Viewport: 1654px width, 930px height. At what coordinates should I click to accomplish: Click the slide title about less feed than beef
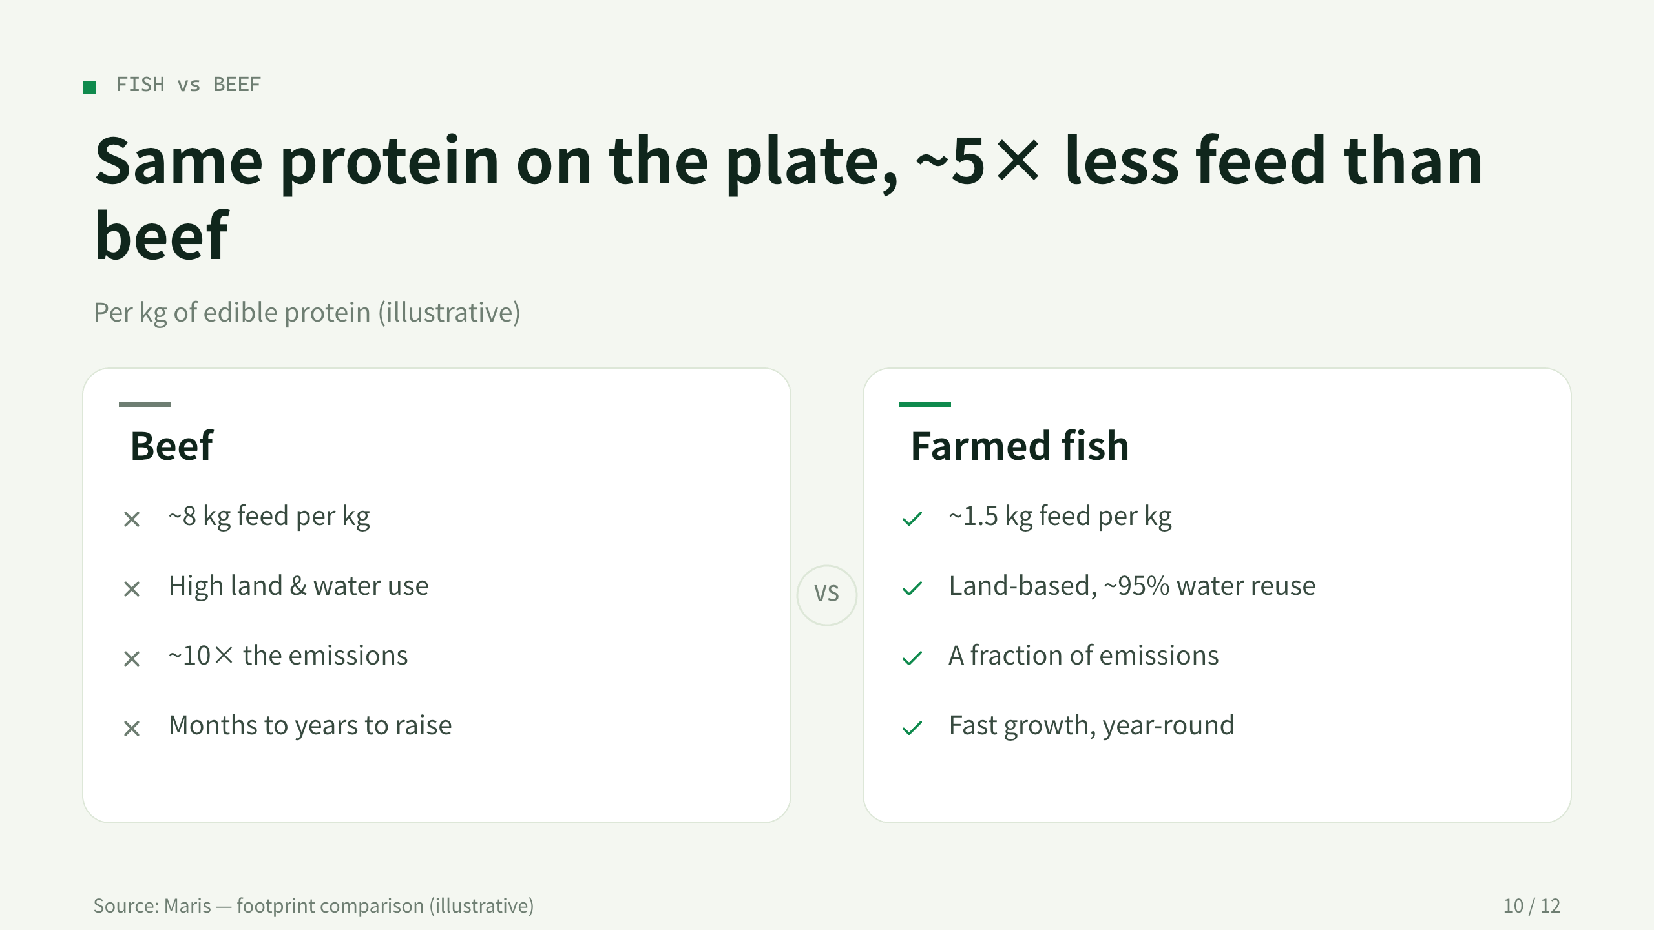(788, 198)
